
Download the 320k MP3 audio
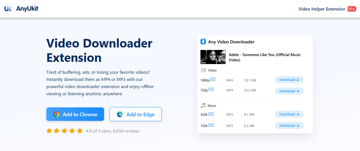pos(289,114)
